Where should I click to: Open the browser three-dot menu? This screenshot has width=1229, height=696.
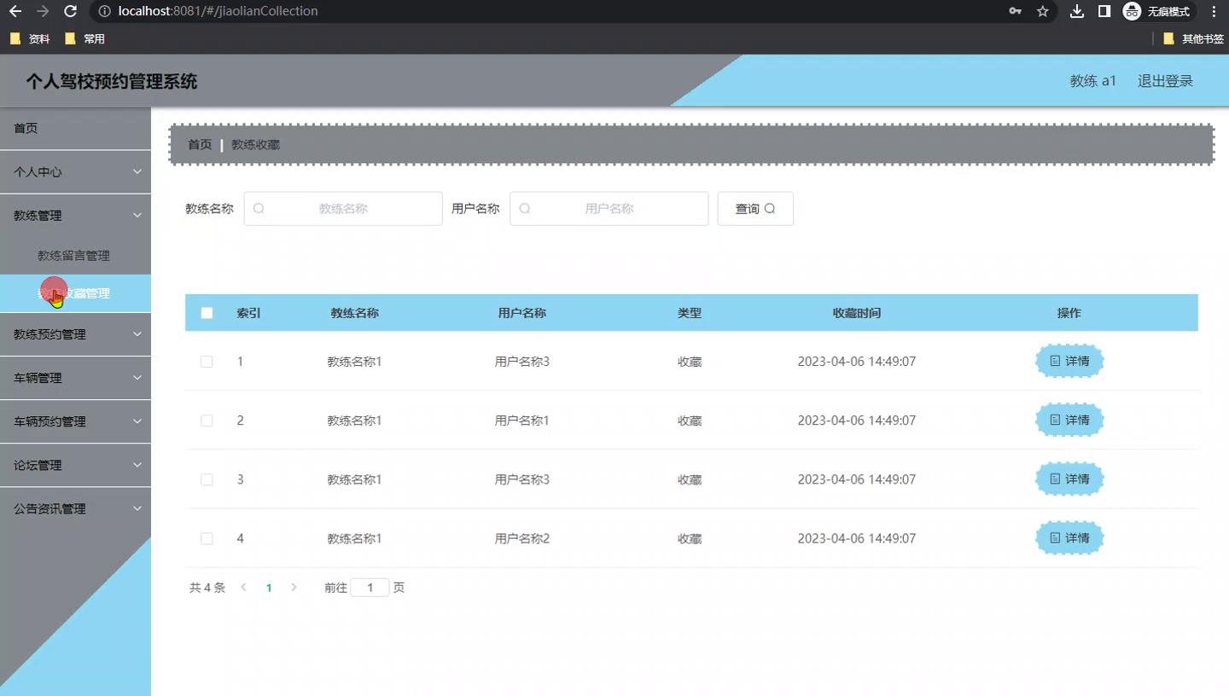tap(1214, 11)
